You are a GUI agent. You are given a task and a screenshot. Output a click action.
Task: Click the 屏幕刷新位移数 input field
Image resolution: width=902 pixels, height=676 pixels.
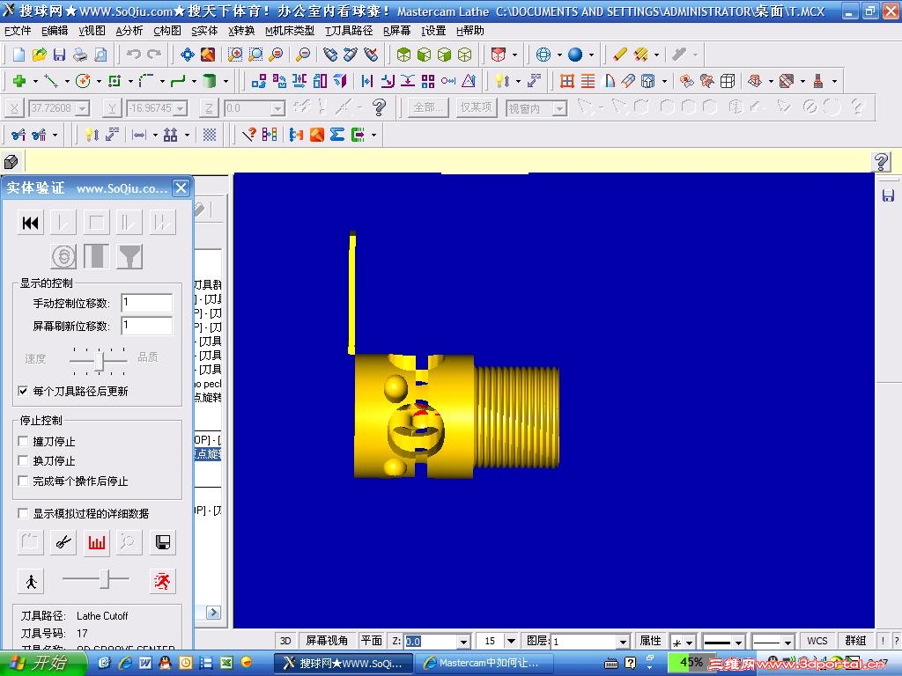tap(147, 326)
